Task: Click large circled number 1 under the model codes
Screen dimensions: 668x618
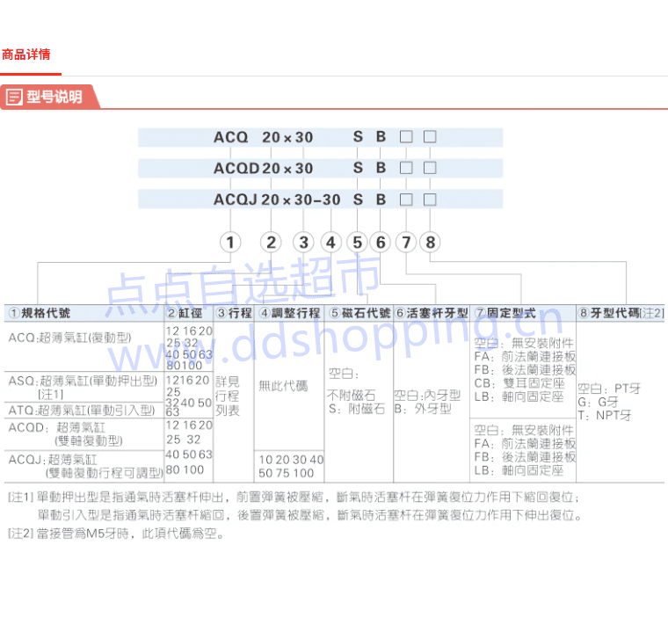Action: (x=230, y=243)
